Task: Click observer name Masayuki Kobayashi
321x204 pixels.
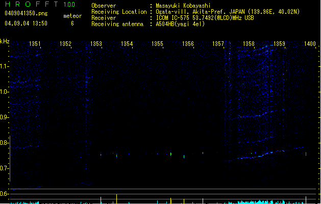Action: click(183, 6)
